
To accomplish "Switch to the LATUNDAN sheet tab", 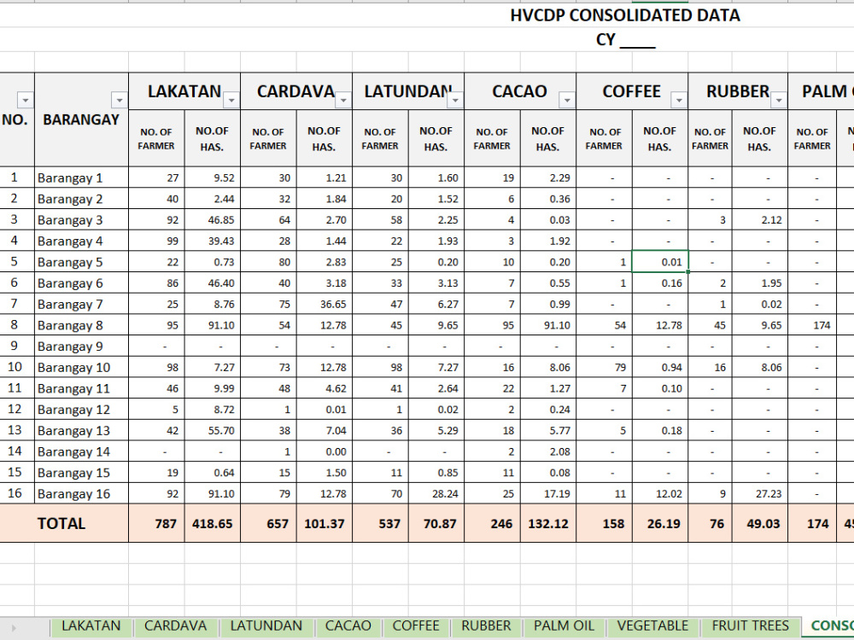I will click(266, 626).
